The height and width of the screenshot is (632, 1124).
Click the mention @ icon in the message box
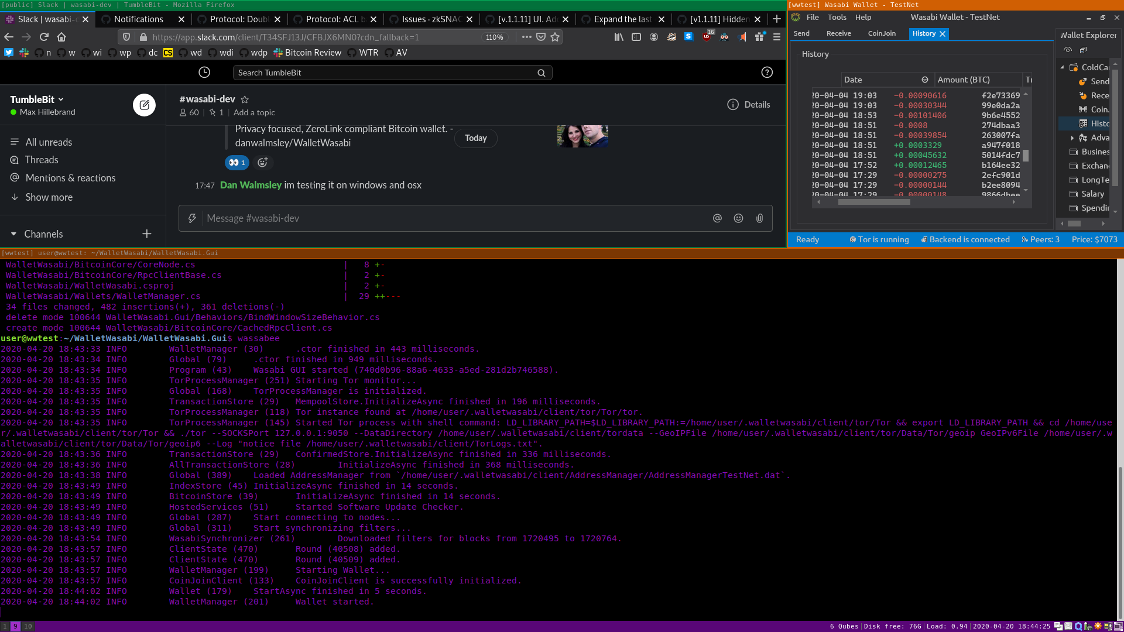tap(717, 218)
